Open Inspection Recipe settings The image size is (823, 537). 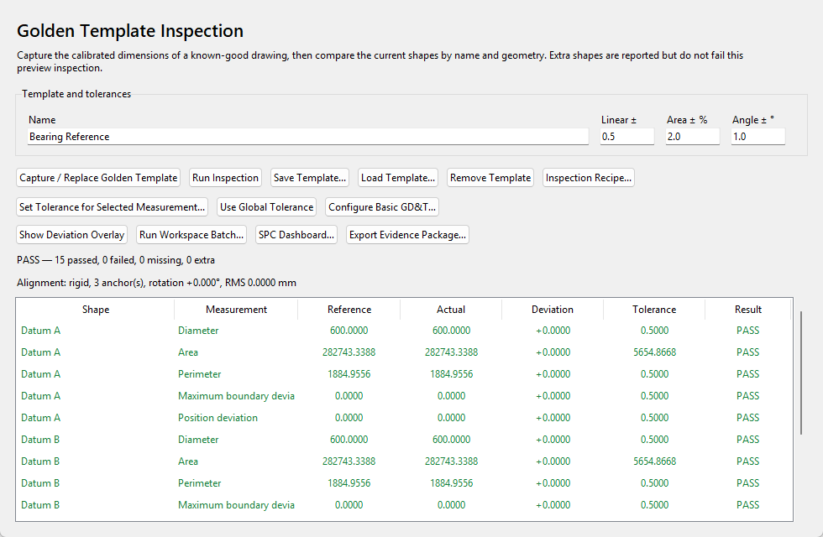tap(589, 178)
